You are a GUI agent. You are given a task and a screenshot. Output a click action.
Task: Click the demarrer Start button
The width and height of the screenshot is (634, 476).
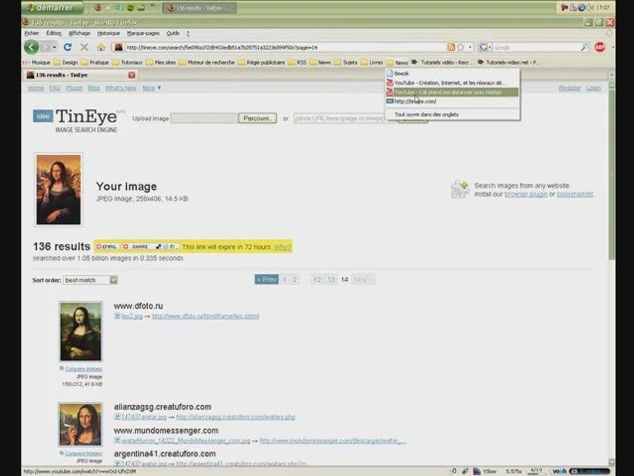(53, 7)
